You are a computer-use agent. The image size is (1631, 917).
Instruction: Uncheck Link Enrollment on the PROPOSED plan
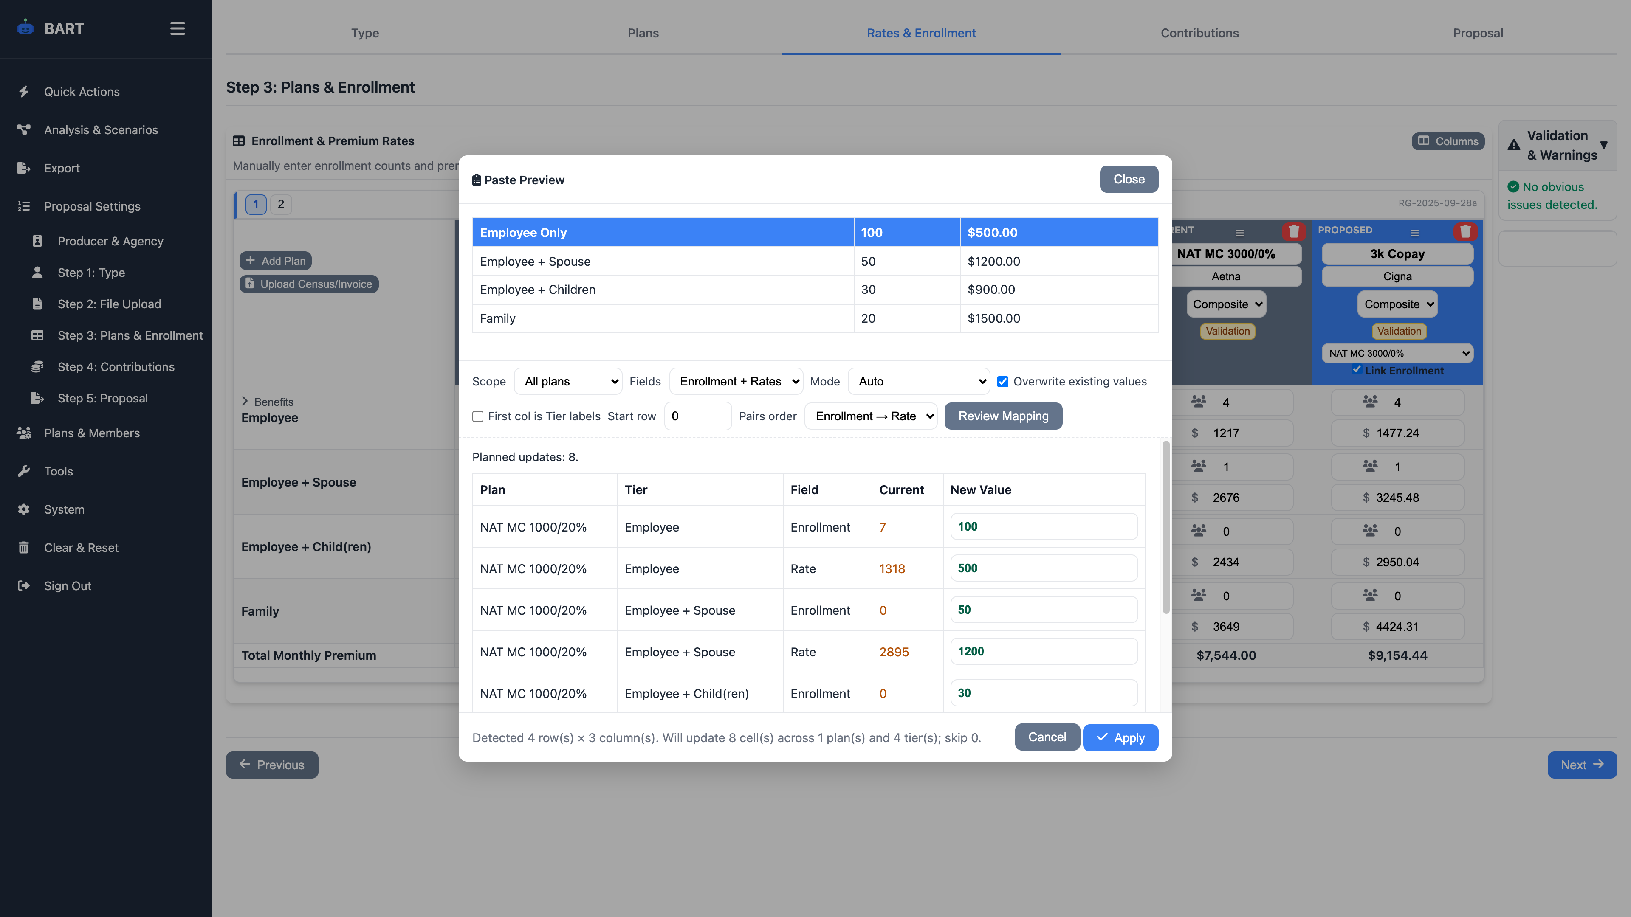1356,370
